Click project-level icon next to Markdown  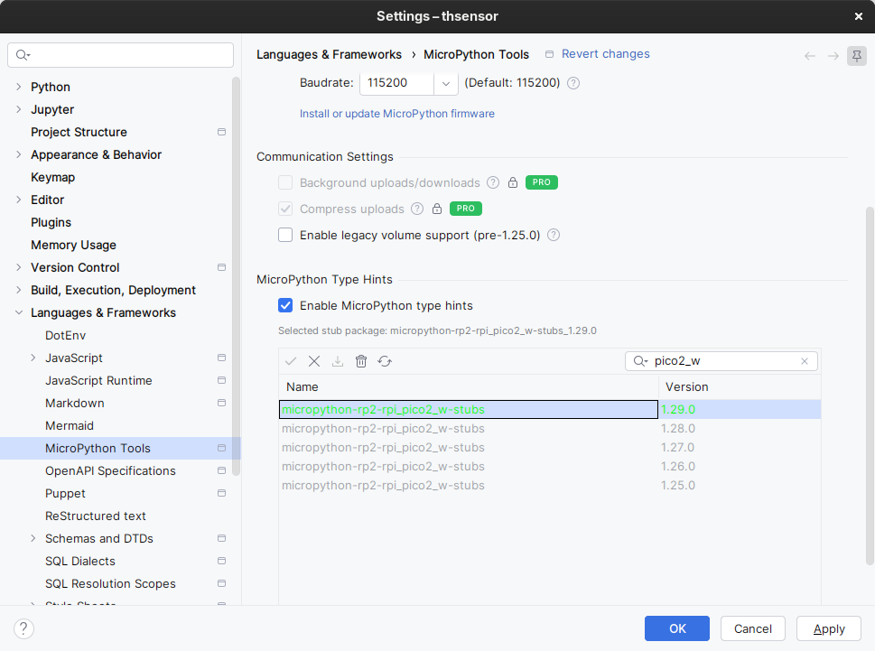[x=221, y=404]
